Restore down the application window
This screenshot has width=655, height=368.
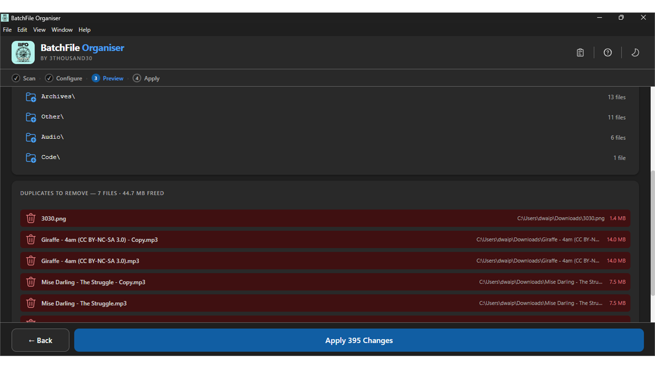click(621, 18)
